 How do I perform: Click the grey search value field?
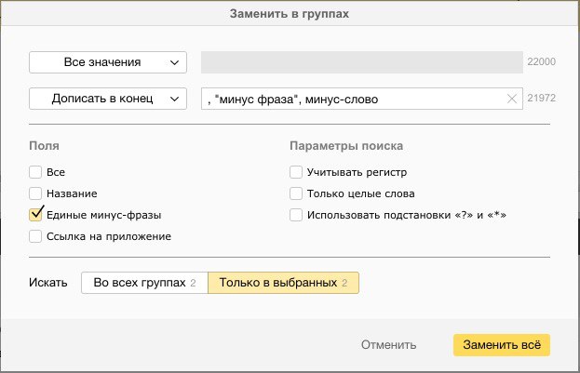coord(362,62)
